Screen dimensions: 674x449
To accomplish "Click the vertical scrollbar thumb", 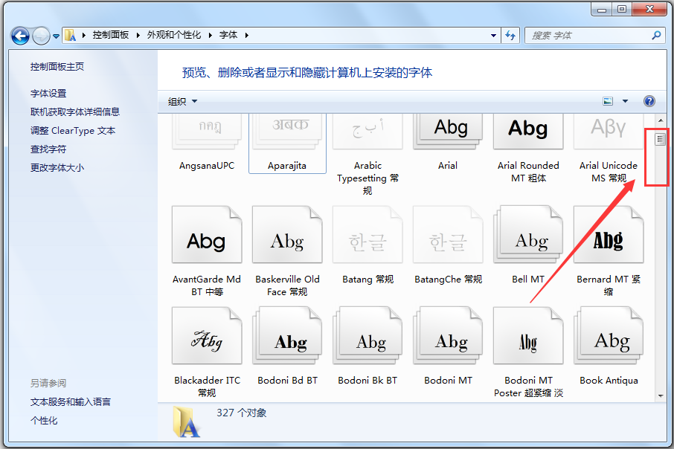I will [x=661, y=139].
